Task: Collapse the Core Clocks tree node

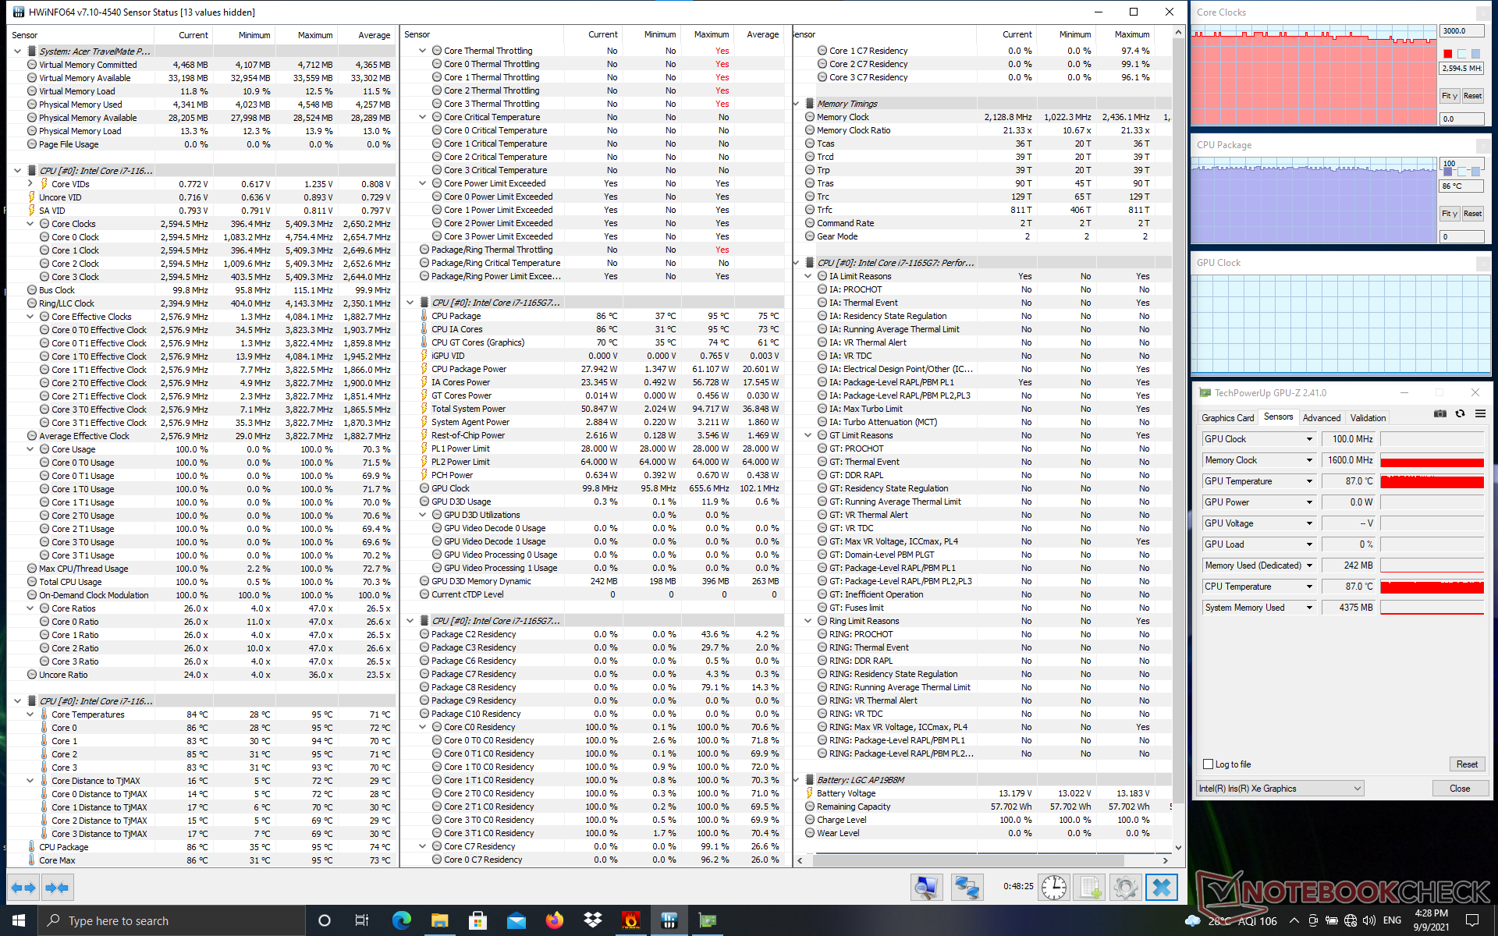Action: pyautogui.click(x=30, y=224)
